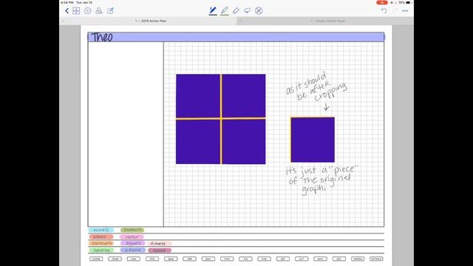Image resolution: width=473 pixels, height=266 pixels.
Task: Select the Highlighter tool
Action: pyautogui.click(x=225, y=11)
